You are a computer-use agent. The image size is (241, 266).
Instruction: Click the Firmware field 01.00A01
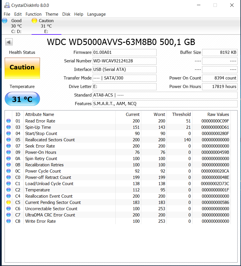click(124, 52)
